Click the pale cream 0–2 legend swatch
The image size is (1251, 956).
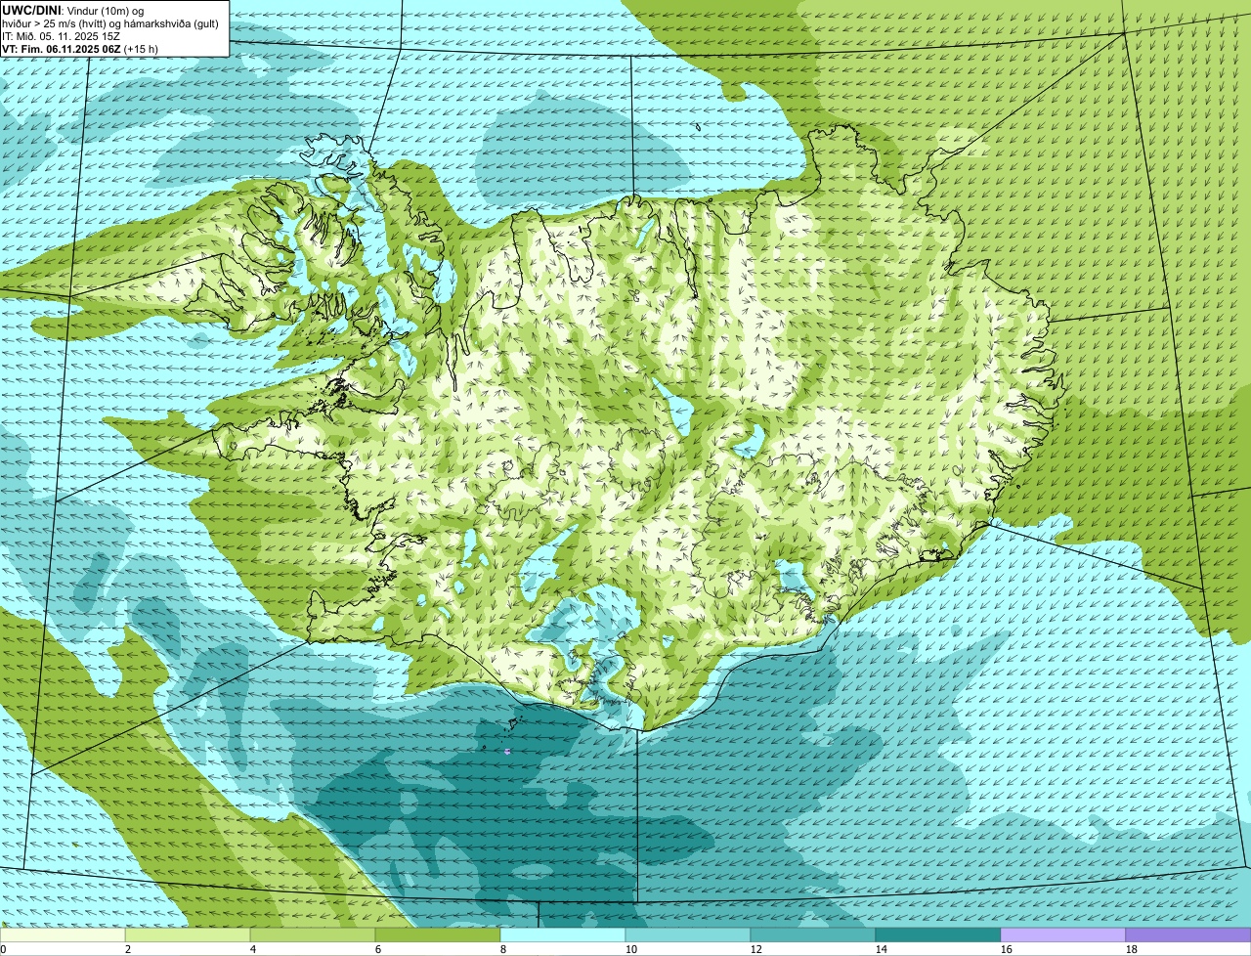coord(63,934)
